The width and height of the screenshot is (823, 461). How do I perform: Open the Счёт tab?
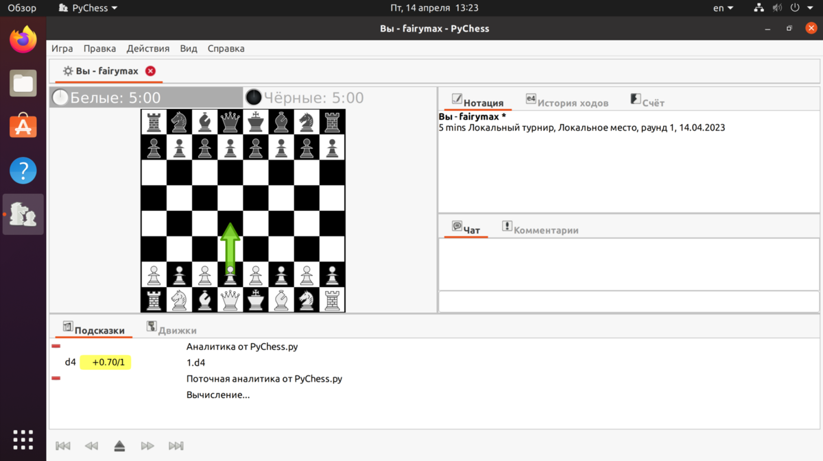coord(647,102)
